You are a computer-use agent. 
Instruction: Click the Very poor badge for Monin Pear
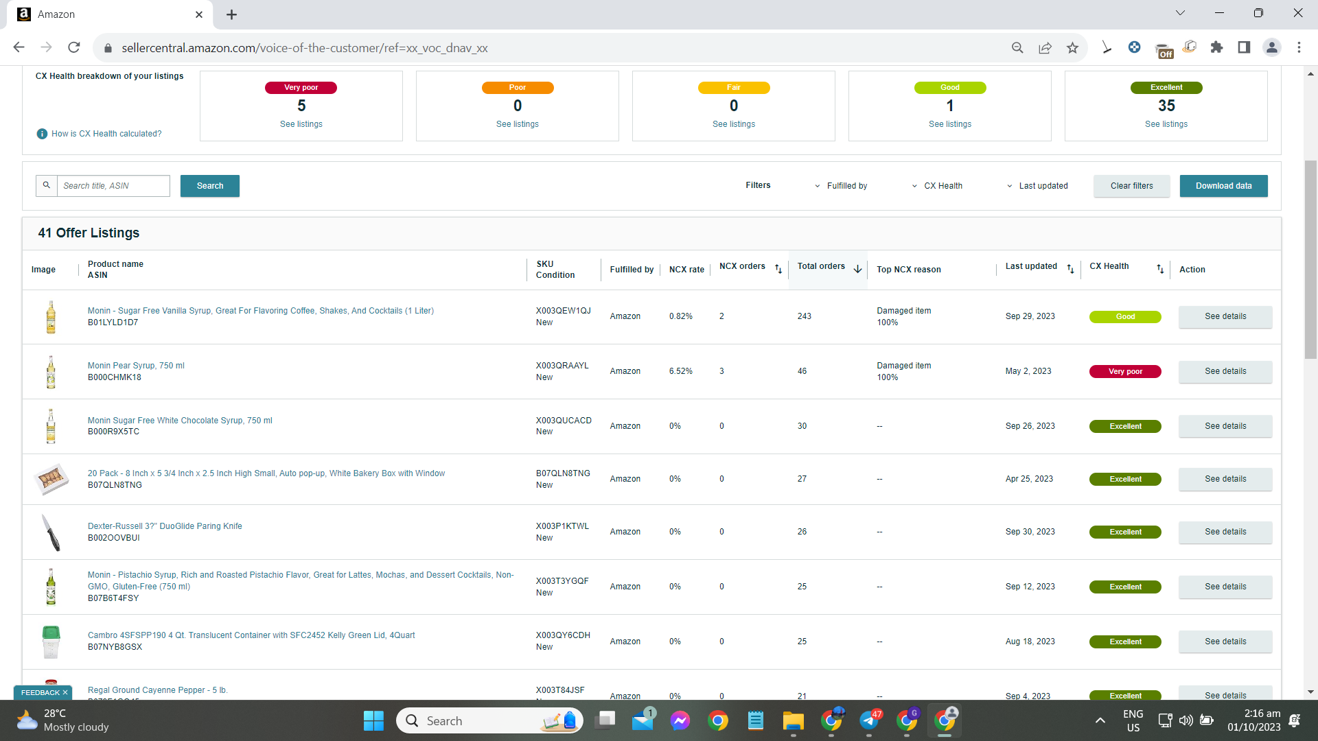point(1125,371)
